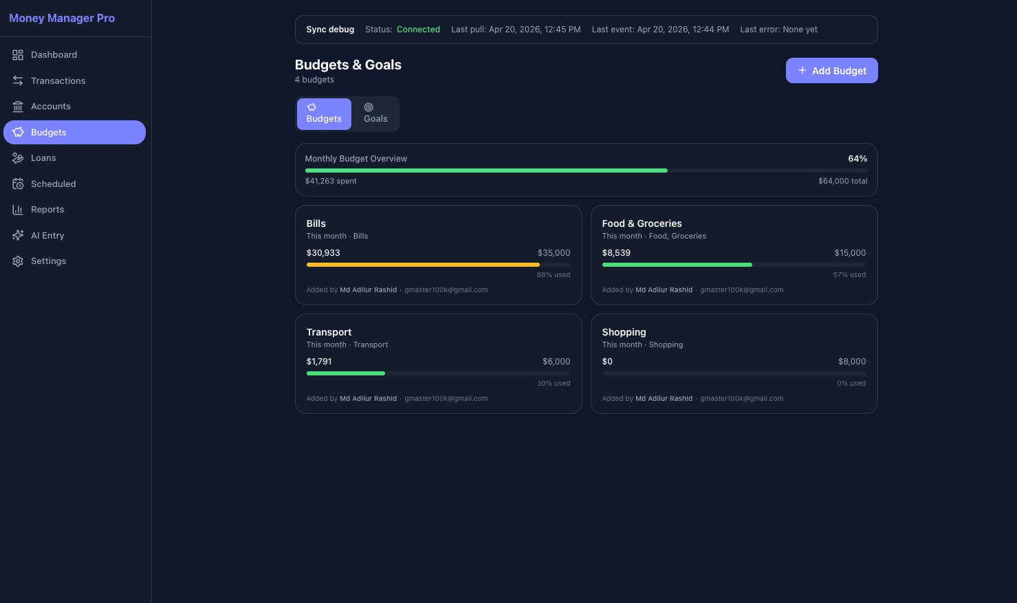Image resolution: width=1017 pixels, height=603 pixels.
Task: Select the Budgets tab
Action: pos(324,113)
